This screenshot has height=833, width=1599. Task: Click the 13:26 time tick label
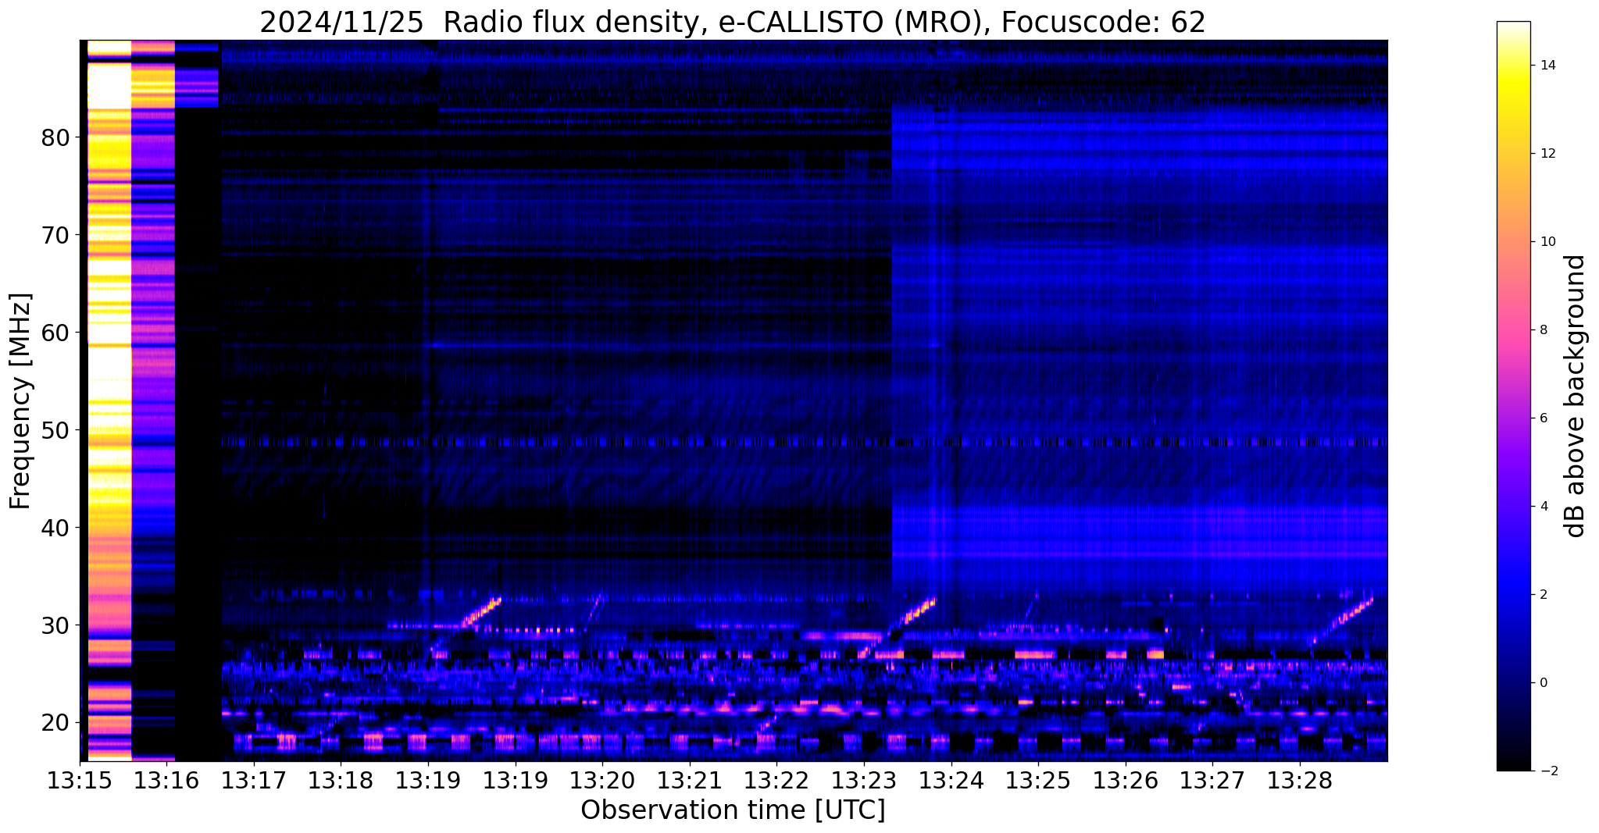1125,782
